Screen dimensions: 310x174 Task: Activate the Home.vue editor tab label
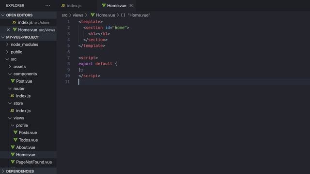(x=117, y=6)
